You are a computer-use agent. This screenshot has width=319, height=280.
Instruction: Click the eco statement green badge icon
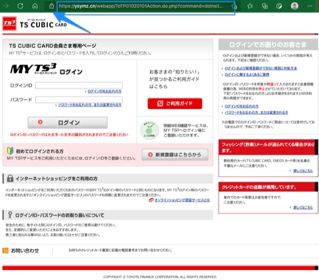click(x=149, y=130)
